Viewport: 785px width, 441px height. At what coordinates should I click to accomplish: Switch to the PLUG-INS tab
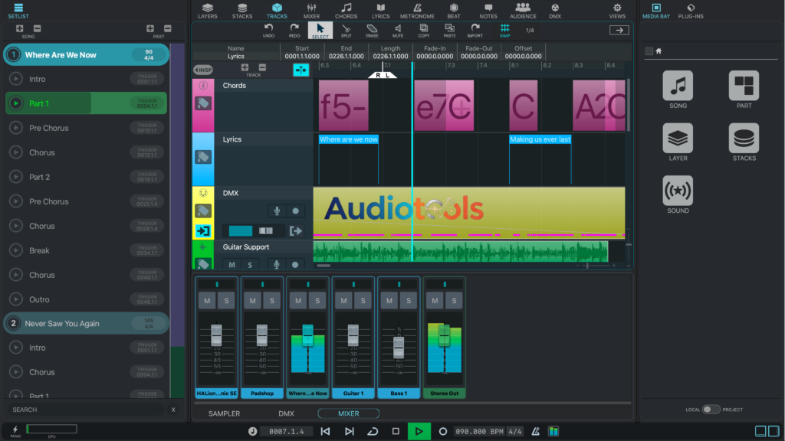pyautogui.click(x=691, y=11)
